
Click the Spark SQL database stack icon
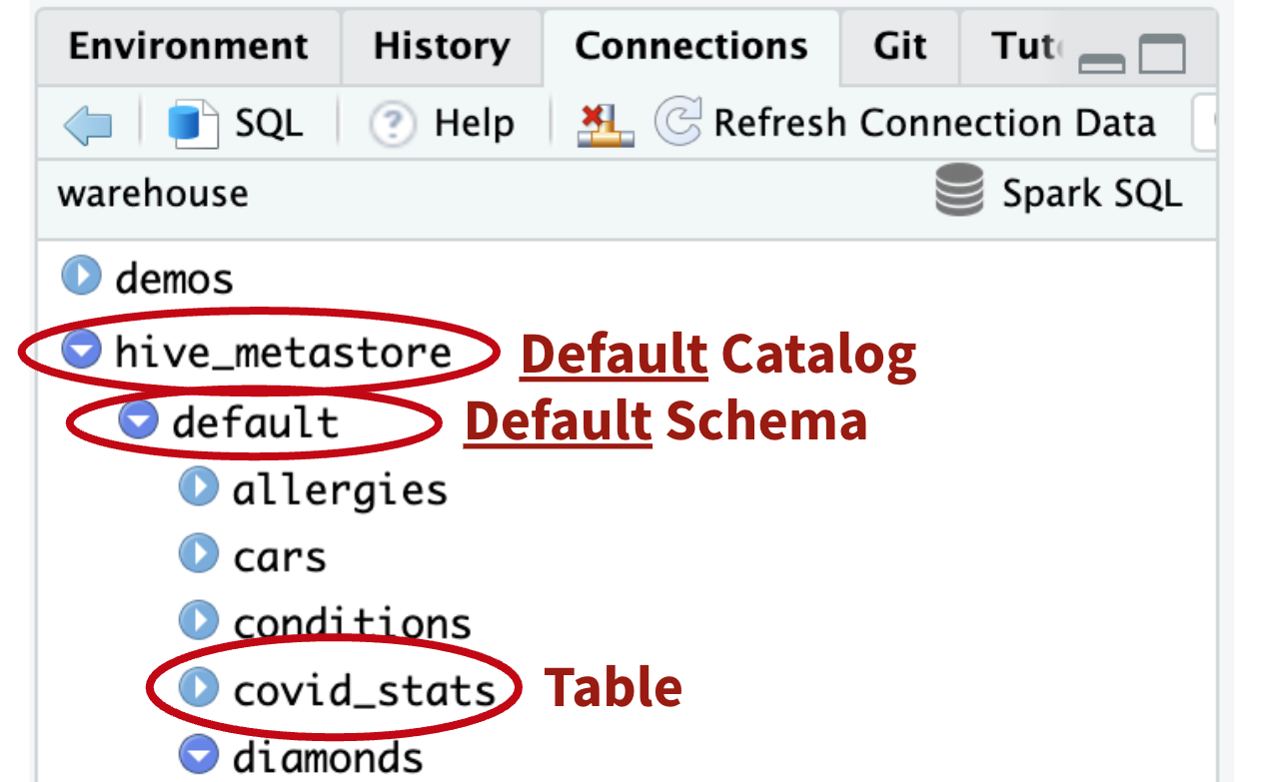[958, 191]
